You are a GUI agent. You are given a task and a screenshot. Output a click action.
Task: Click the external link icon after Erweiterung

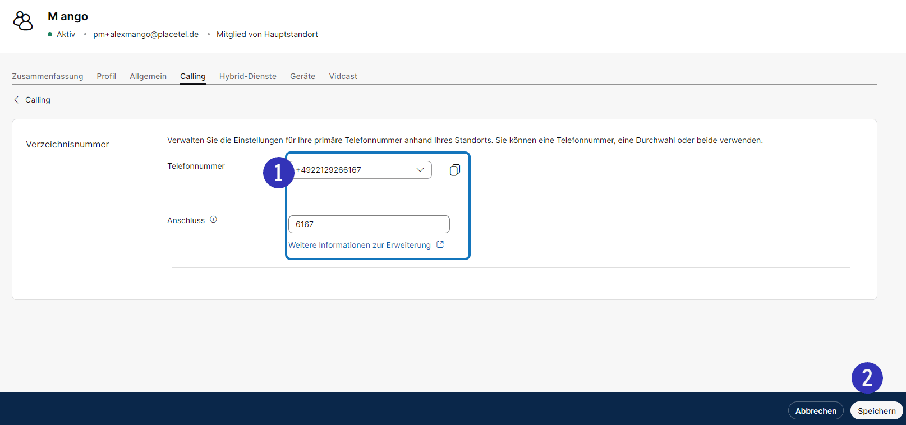[x=440, y=244]
